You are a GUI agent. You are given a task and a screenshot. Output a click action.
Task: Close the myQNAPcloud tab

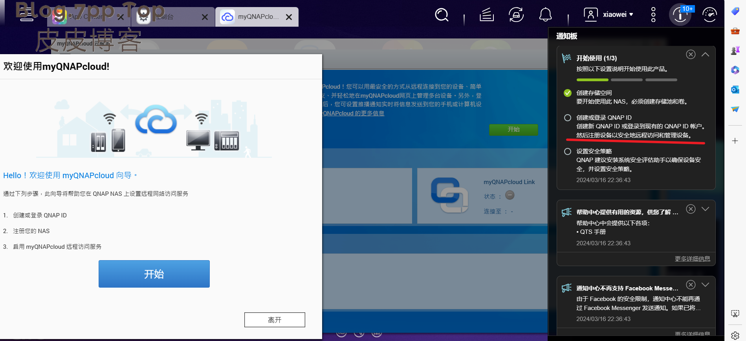click(x=289, y=17)
